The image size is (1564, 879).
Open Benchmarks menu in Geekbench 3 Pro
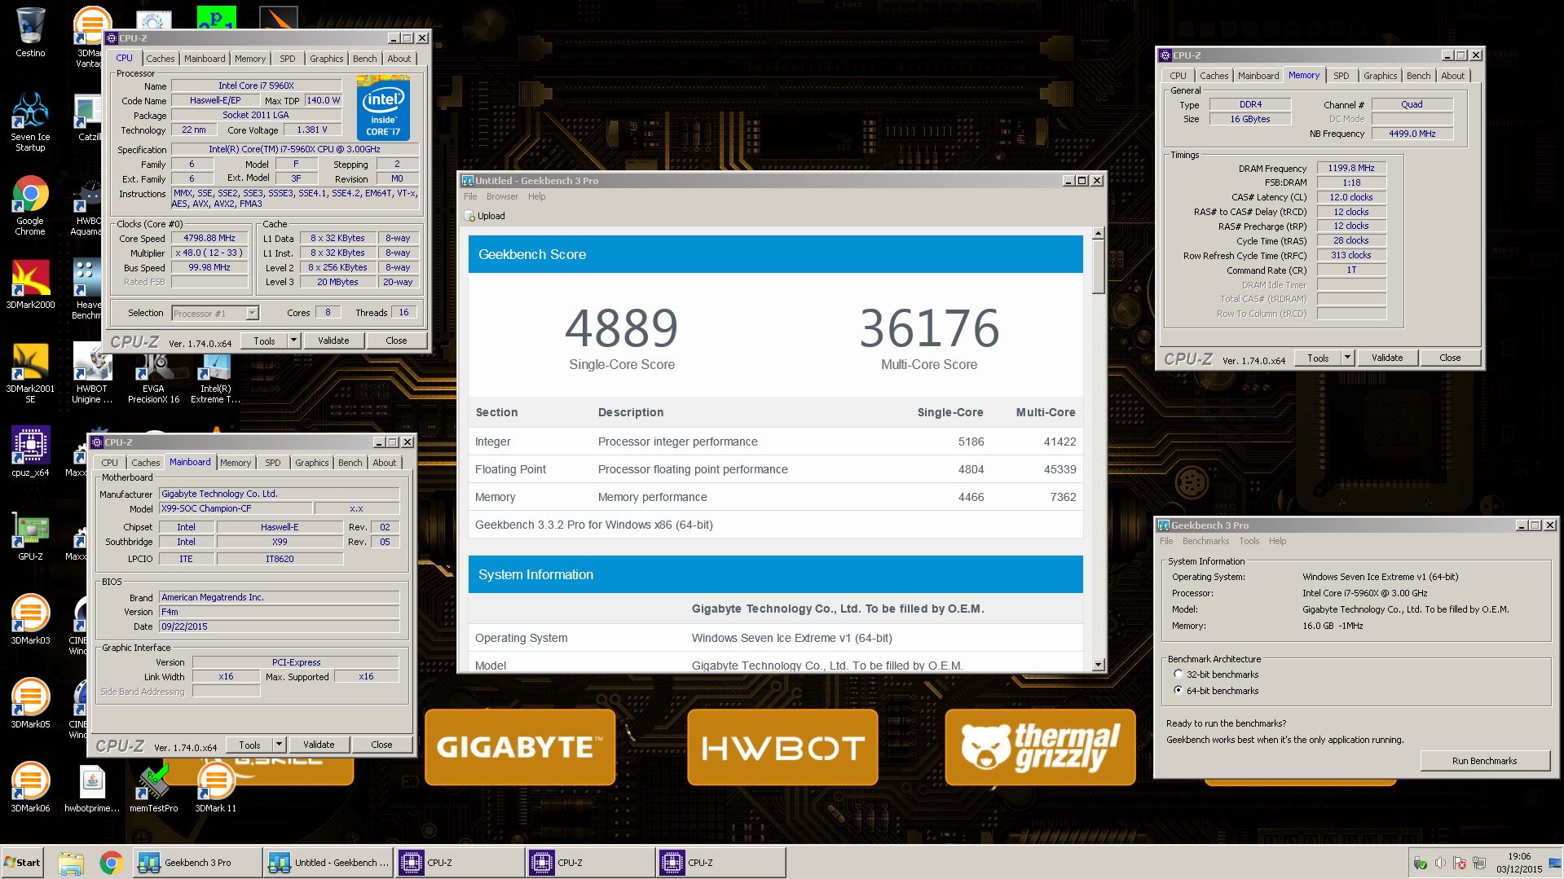point(1205,541)
